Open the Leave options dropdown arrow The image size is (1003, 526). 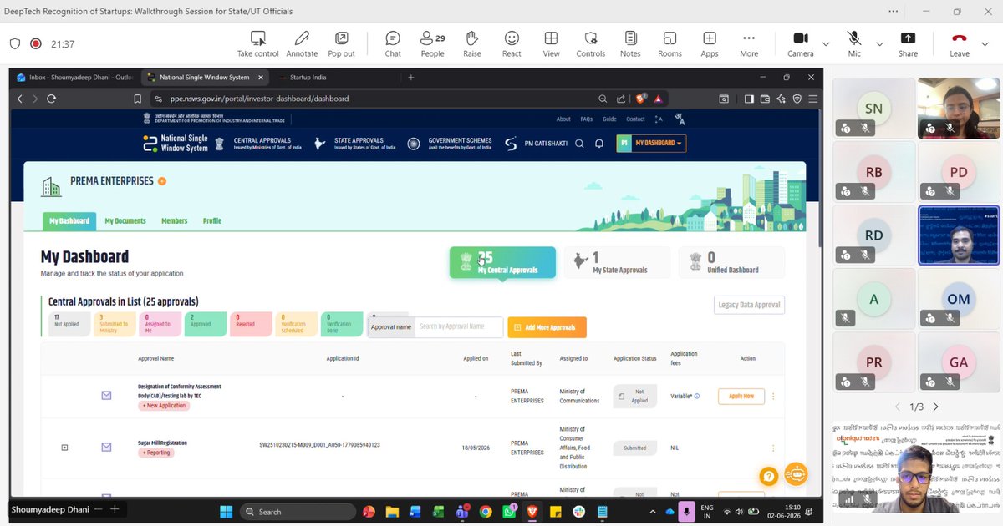985,43
